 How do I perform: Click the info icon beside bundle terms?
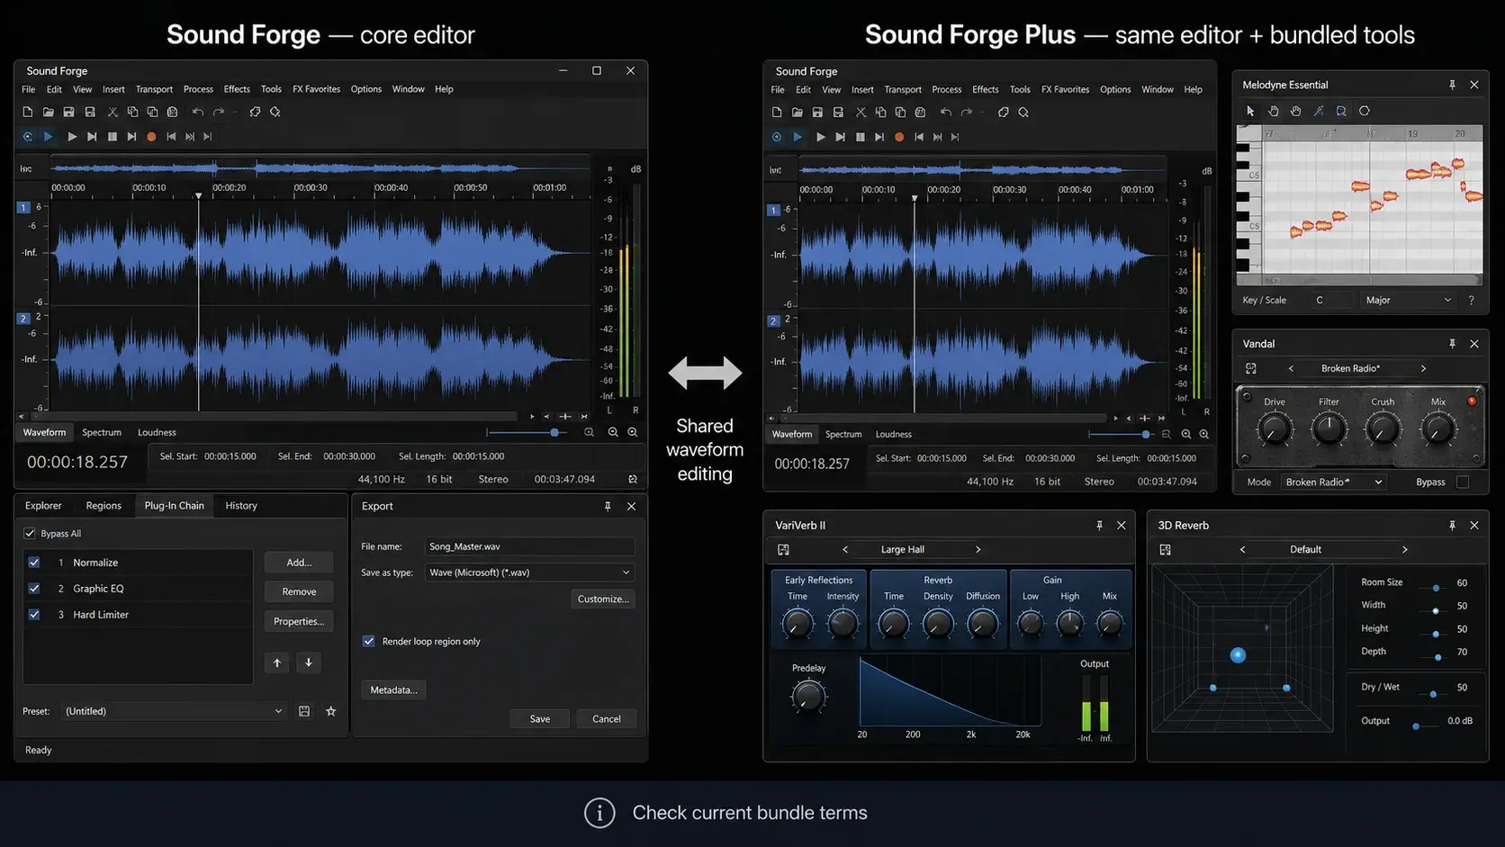coord(599,813)
